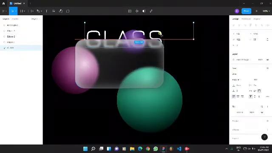Screen dimensions: 272x153
Task: Open the Fill styles icon
Action: pos(262,107)
